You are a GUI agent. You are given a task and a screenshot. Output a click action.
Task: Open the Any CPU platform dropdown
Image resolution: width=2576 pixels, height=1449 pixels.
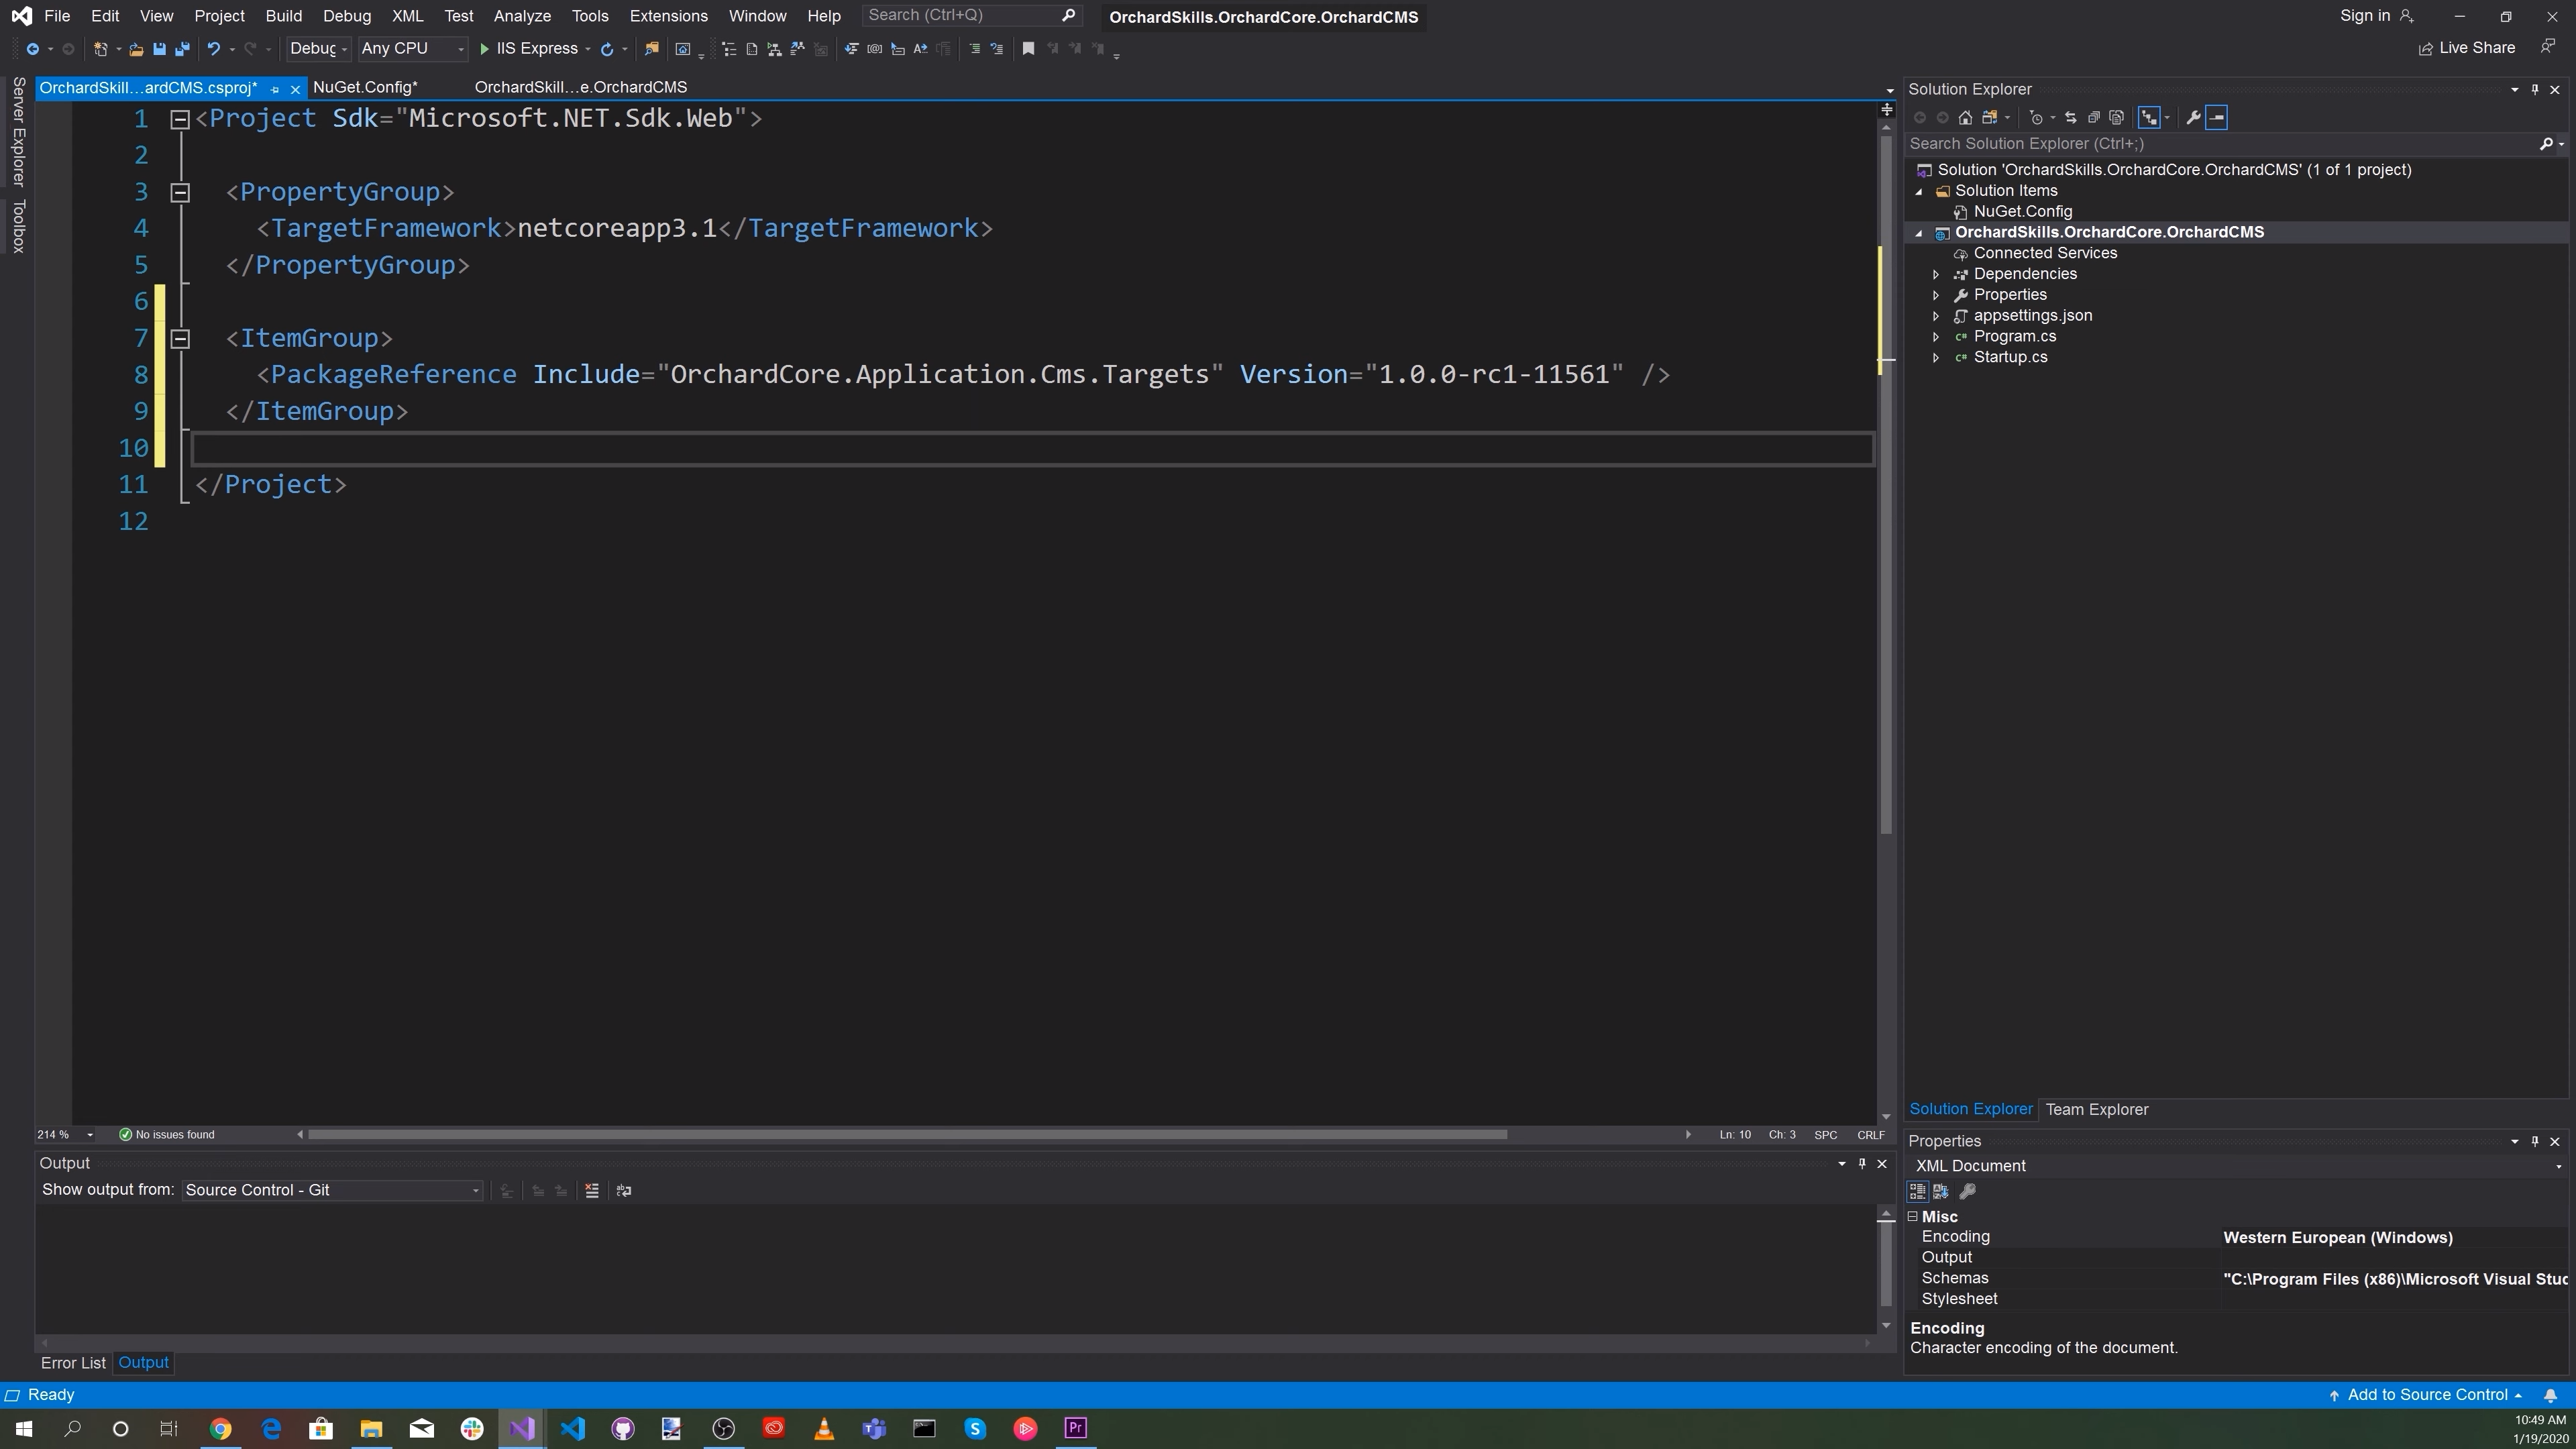(x=413, y=49)
